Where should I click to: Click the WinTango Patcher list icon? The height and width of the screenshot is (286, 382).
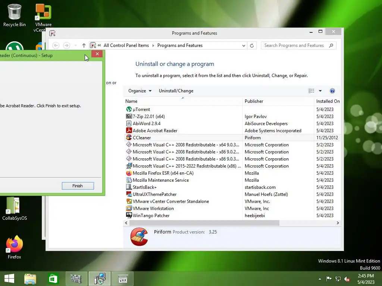click(x=129, y=216)
